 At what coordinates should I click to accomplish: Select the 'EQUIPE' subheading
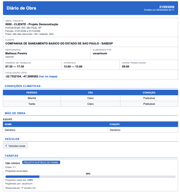click(x=8, y=119)
